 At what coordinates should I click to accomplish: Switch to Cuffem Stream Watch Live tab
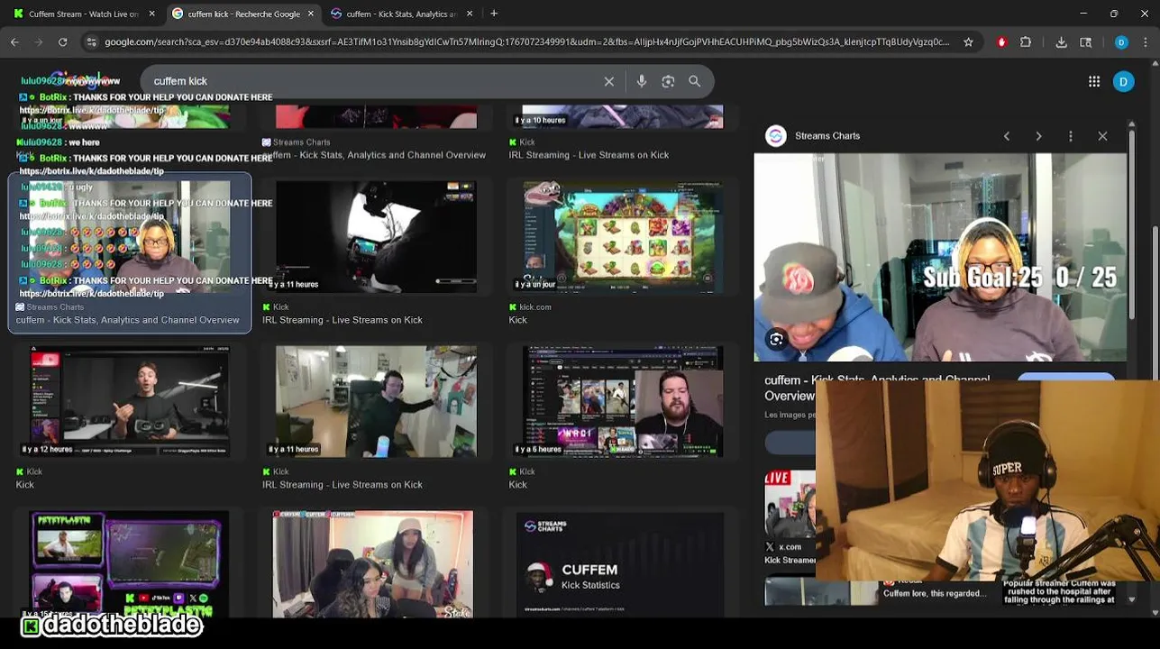click(84, 14)
